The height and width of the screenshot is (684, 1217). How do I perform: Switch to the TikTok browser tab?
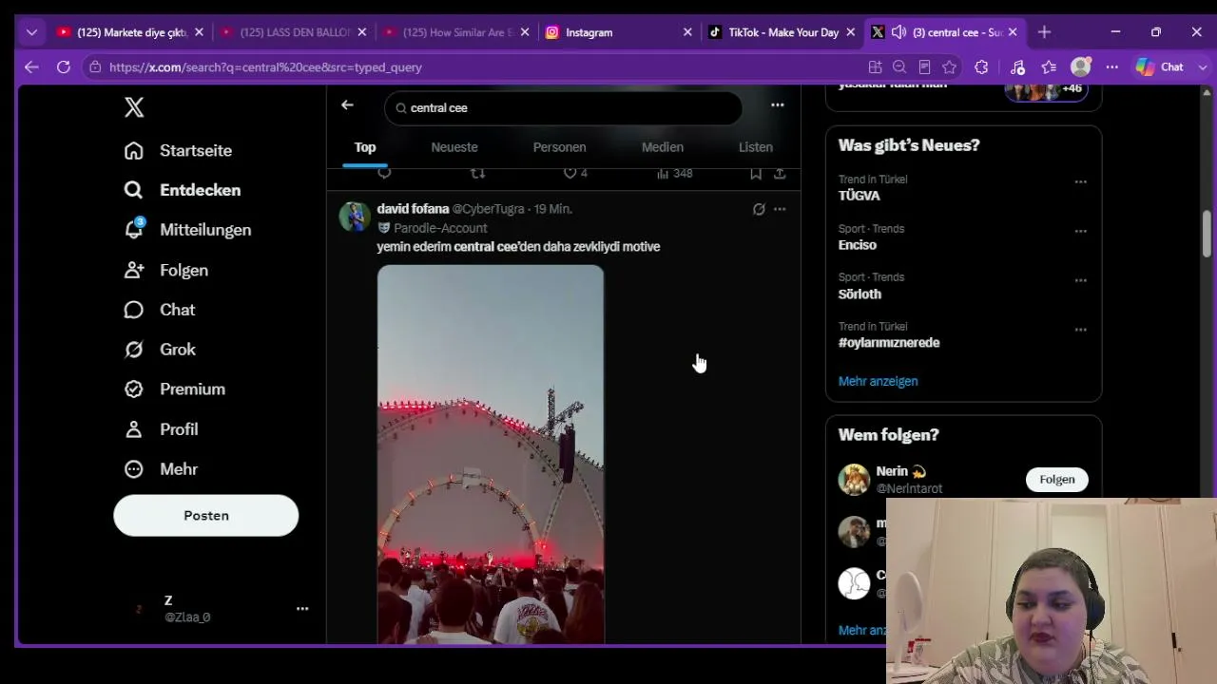pyautogui.click(x=782, y=32)
